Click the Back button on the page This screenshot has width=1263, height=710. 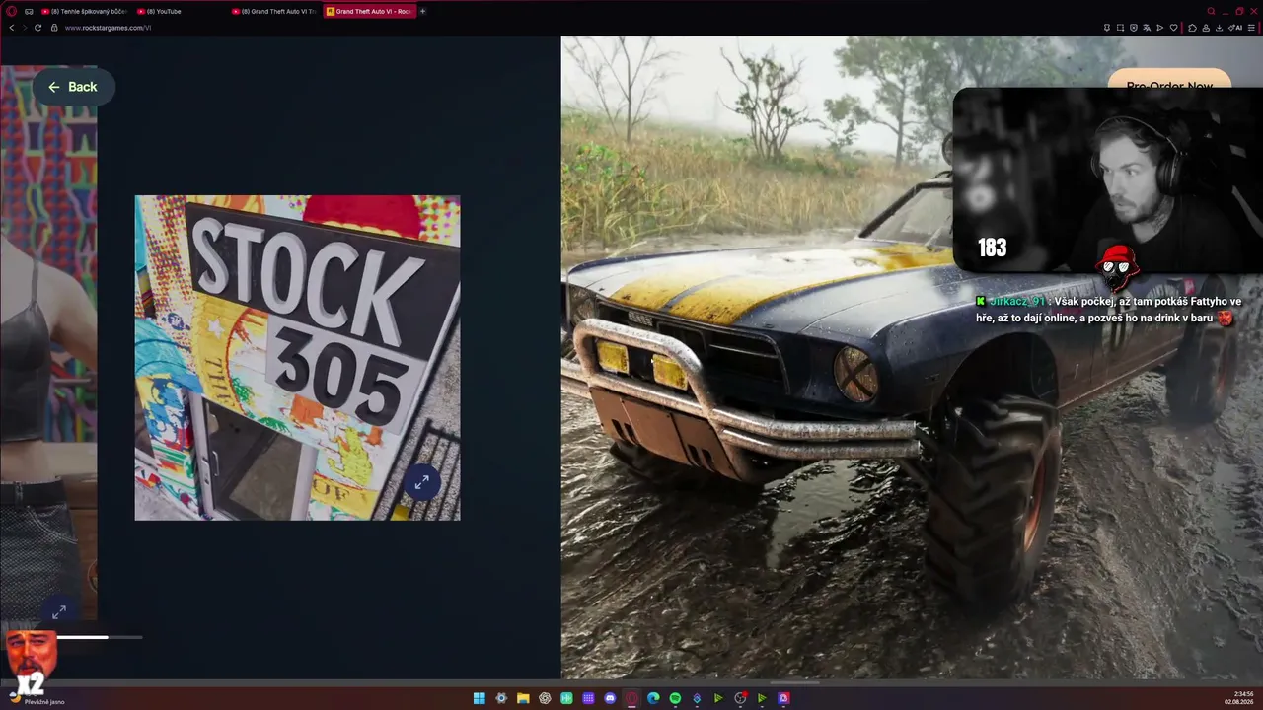[73, 87]
